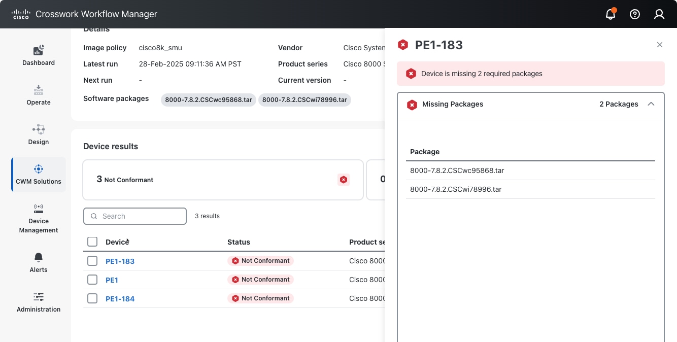Click 'Device is missing 2 required packages' banner
Viewport: 677px width, 342px height.
tap(531, 74)
